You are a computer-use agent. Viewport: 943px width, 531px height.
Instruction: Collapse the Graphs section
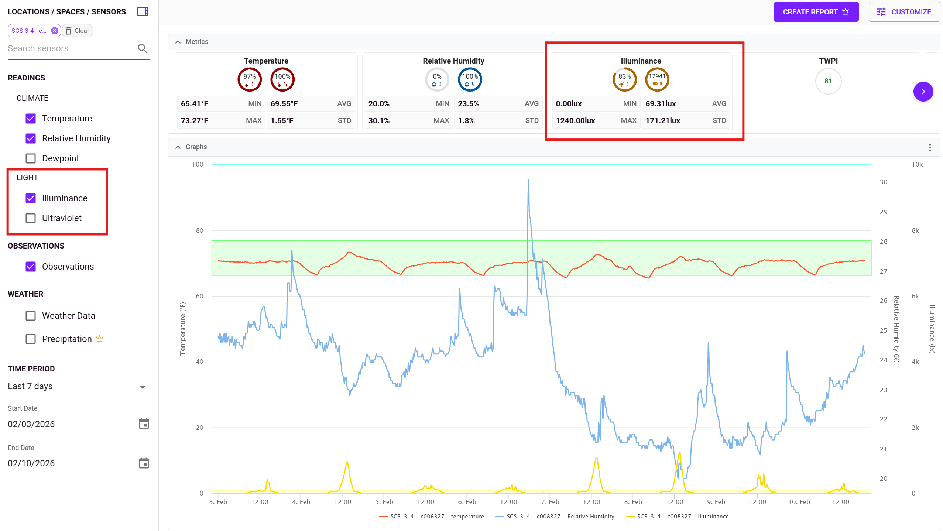178,147
